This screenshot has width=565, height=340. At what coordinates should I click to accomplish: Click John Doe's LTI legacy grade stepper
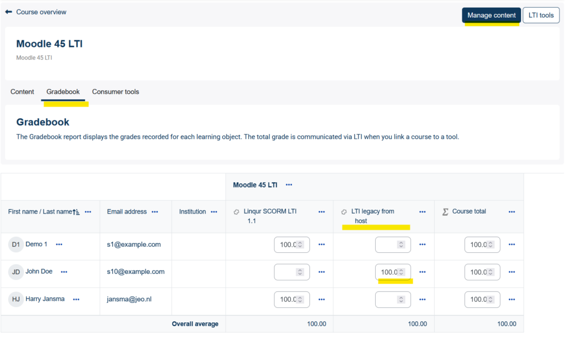(402, 272)
